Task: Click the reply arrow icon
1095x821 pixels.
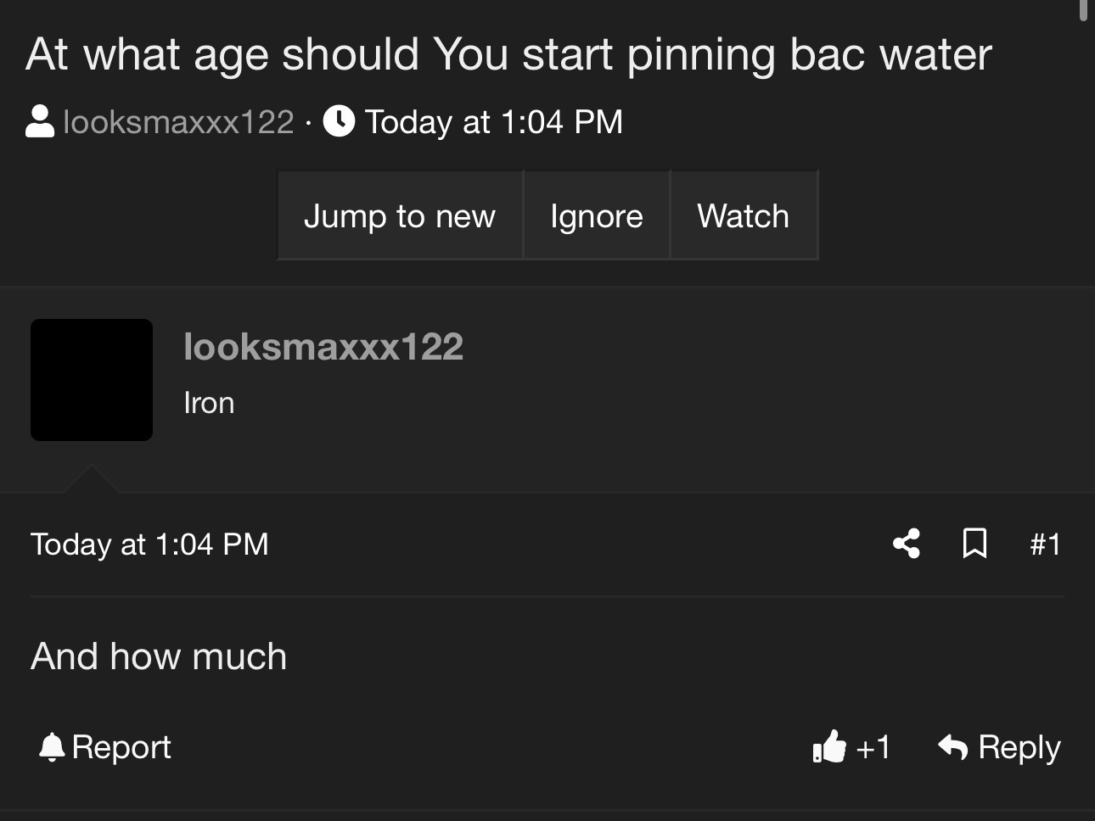Action: point(953,747)
